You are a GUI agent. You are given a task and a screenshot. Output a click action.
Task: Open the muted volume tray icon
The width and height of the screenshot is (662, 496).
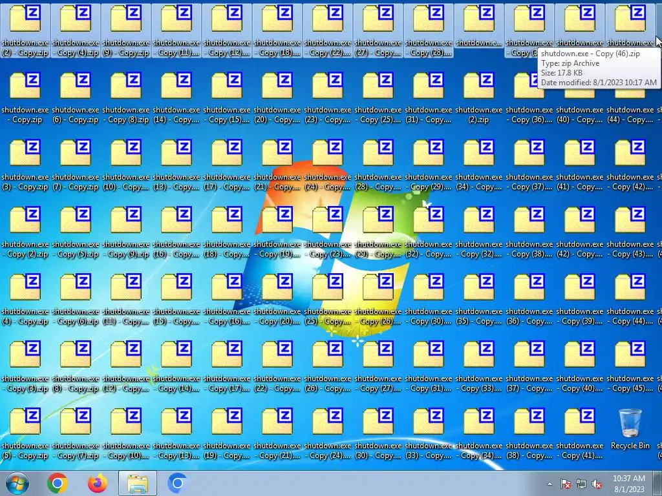[x=597, y=484]
